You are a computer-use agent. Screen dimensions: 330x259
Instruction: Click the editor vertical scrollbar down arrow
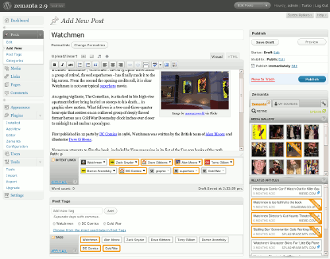pyautogui.click(x=241, y=148)
